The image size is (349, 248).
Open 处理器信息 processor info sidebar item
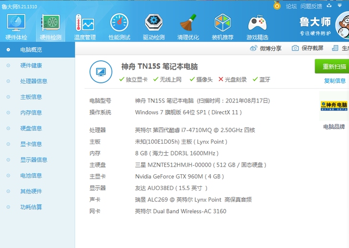(x=34, y=81)
